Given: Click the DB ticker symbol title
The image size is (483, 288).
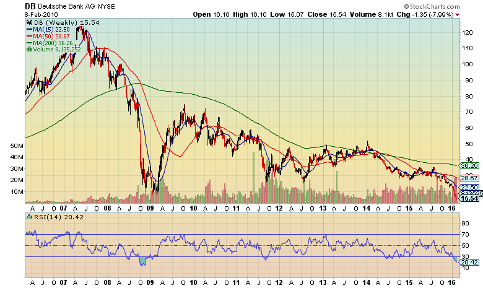Looking at the screenshot, I should click(31, 6).
